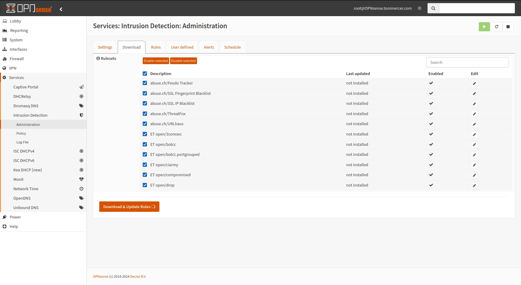Click the Monit heartbeat icon
The image size is (521, 285).
81,179
